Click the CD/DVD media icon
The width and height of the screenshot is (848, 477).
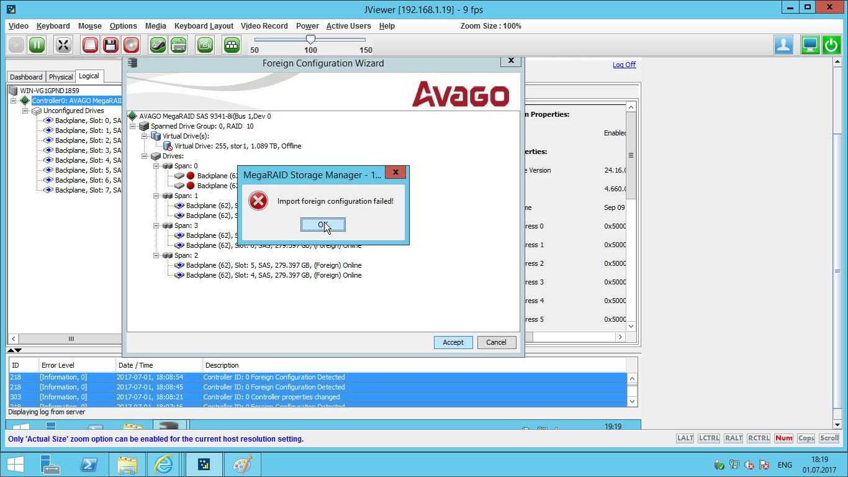point(131,45)
